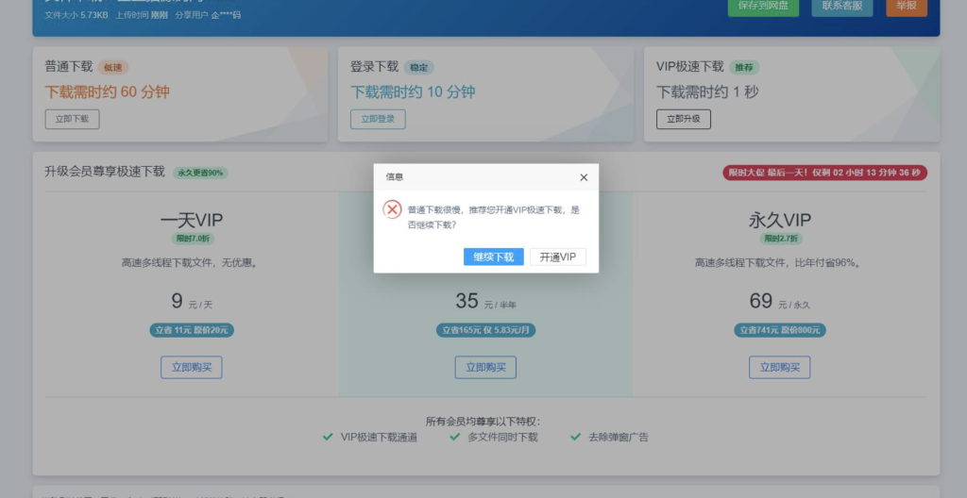
Task: Click the 联系客服 button
Action: 841,7
